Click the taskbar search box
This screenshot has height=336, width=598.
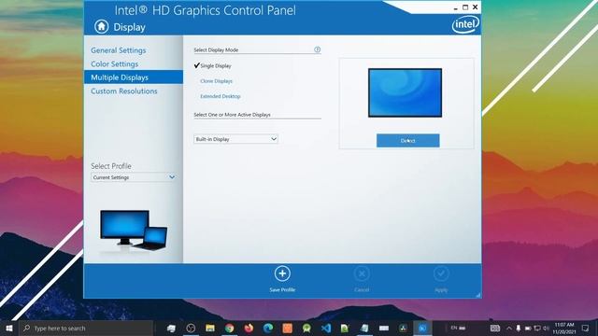86,328
